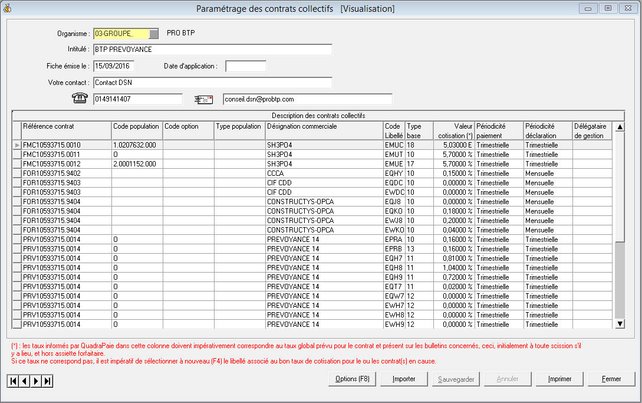This screenshot has width=642, height=403.
Task: Go to first record navigation arrow
Action: (x=13, y=381)
